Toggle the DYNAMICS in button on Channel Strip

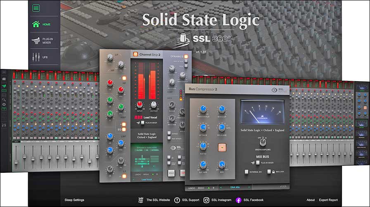[x=186, y=56]
